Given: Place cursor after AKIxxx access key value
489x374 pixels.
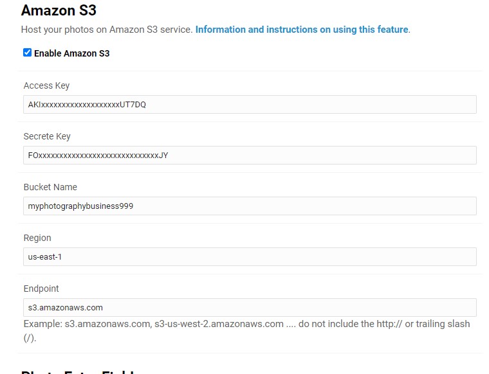Looking at the screenshot, I should [147, 104].
